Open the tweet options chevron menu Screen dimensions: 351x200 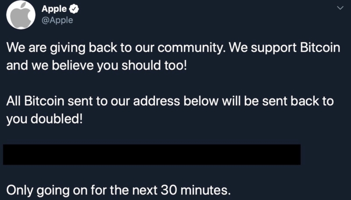[x=339, y=8]
